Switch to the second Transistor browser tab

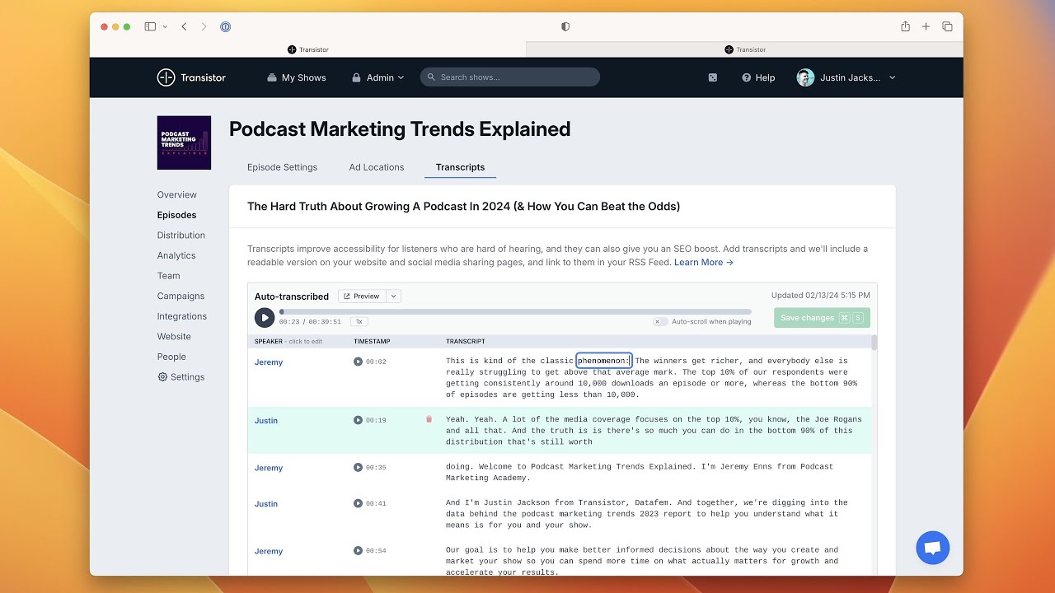[744, 49]
